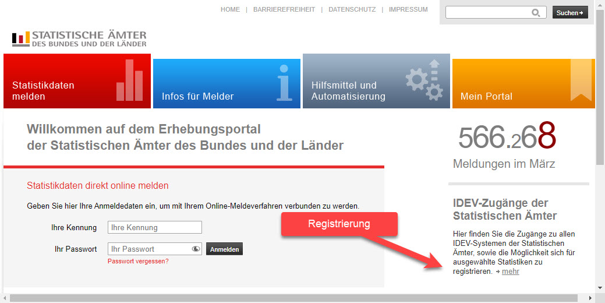Open DATENSCHUTZ page
Screen dimensions: 605x303
pyautogui.click(x=352, y=10)
